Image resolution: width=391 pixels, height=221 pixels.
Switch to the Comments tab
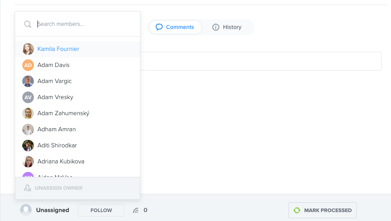tap(175, 27)
